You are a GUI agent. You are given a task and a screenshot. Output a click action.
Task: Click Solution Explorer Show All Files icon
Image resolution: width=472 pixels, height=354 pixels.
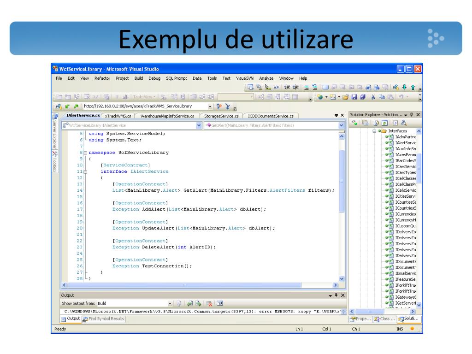376,123
